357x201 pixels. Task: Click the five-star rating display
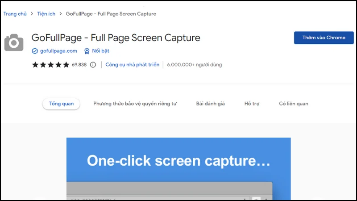point(50,65)
